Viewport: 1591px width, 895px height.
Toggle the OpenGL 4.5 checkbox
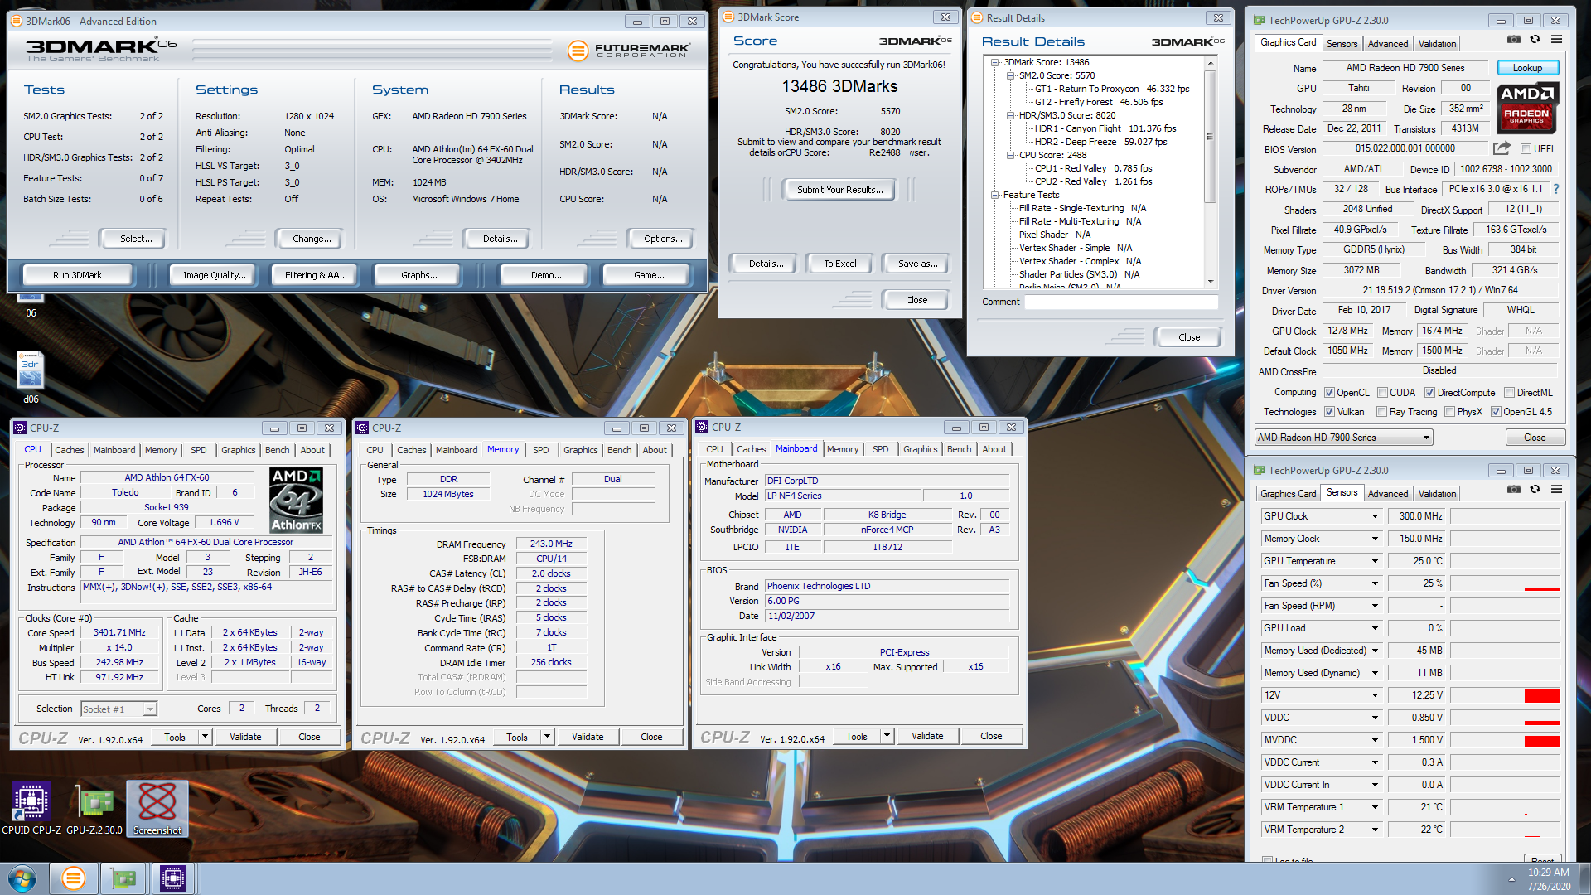(x=1496, y=412)
